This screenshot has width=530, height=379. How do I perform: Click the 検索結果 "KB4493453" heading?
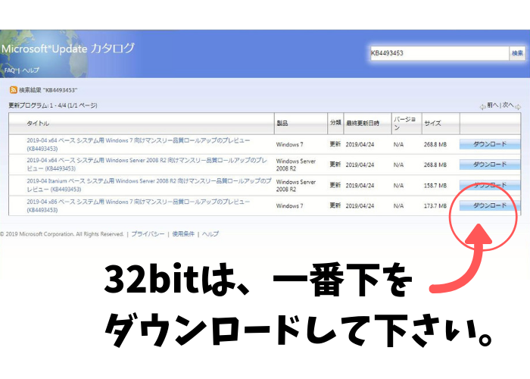click(48, 90)
